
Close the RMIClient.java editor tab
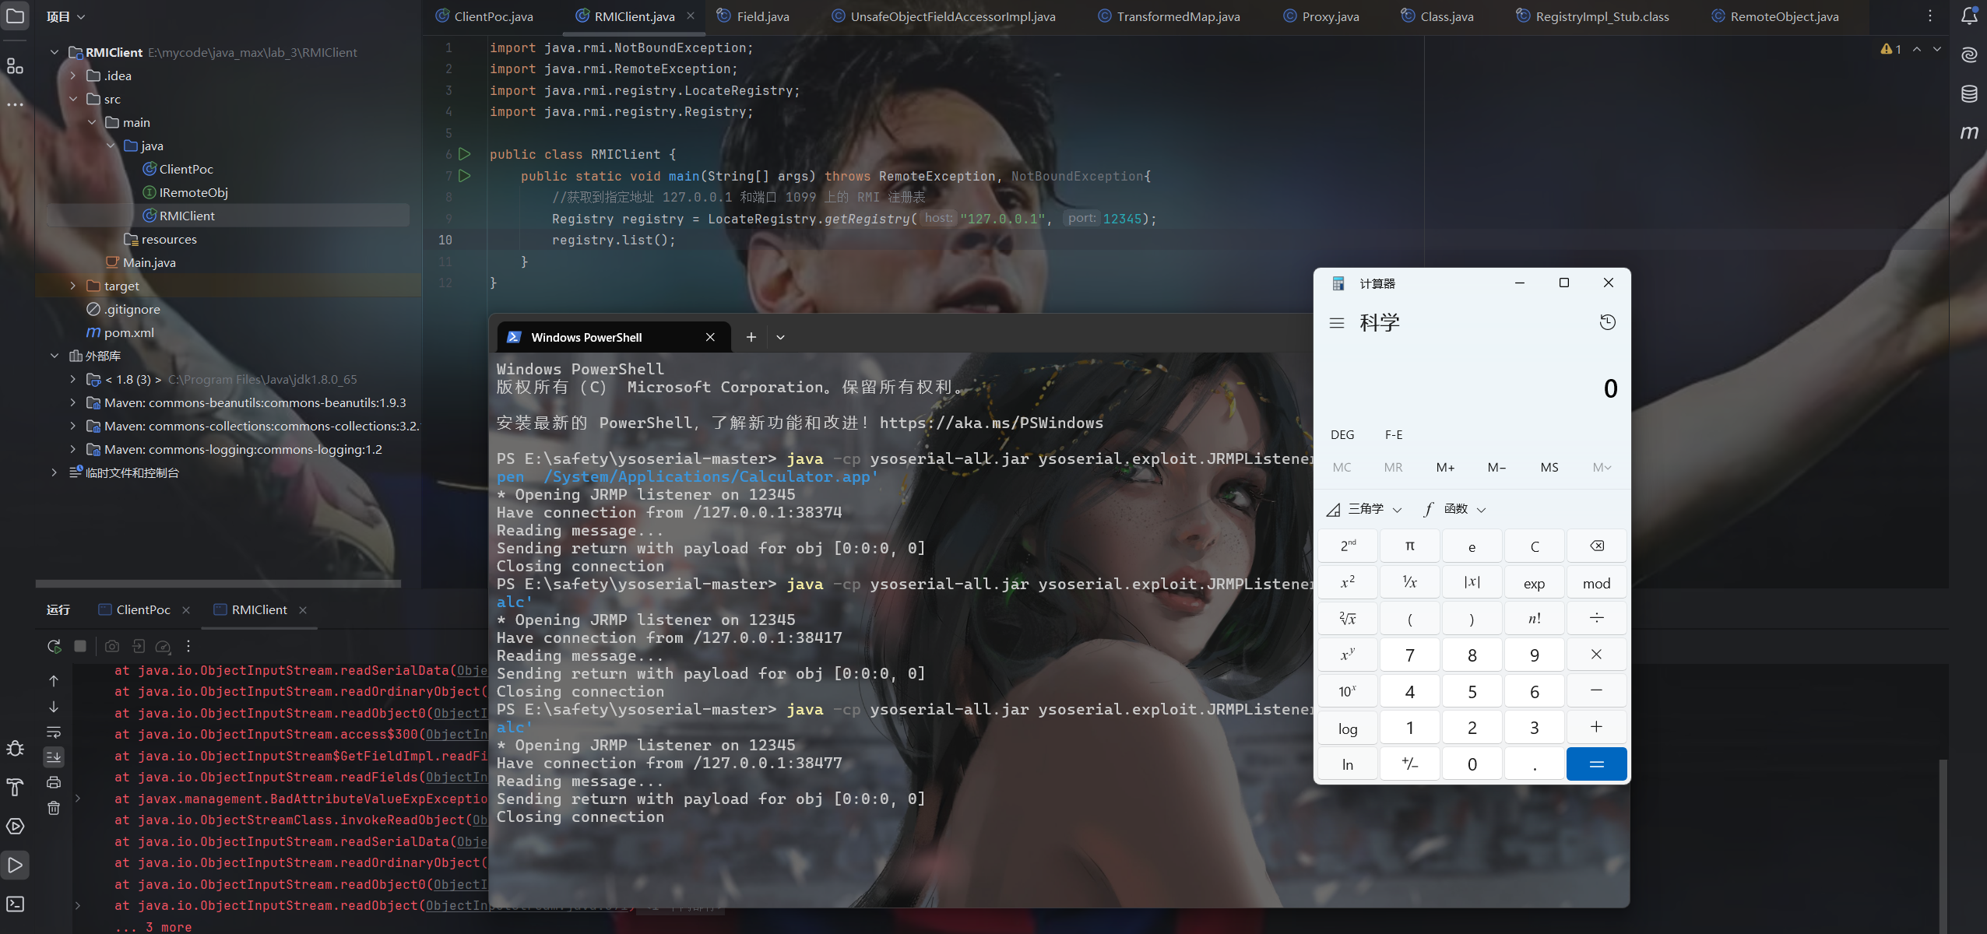point(691,16)
